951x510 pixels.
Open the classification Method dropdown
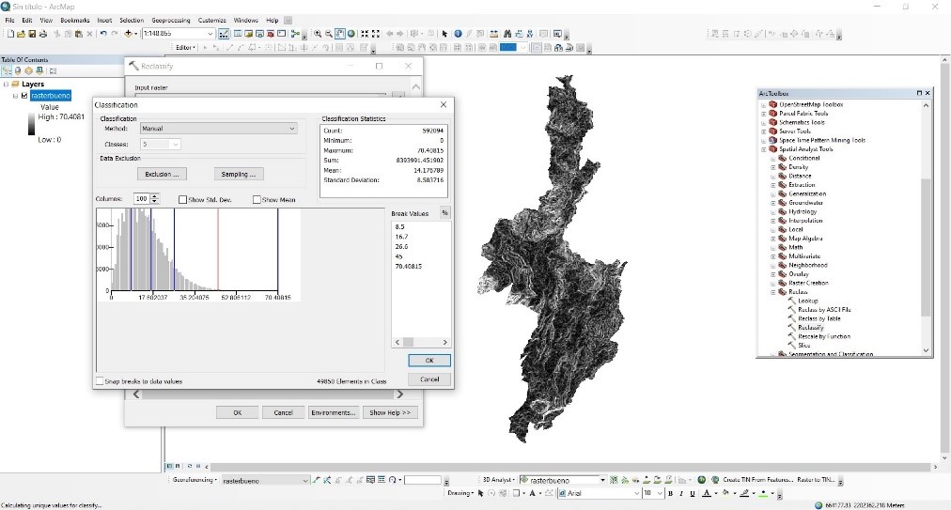[292, 129]
